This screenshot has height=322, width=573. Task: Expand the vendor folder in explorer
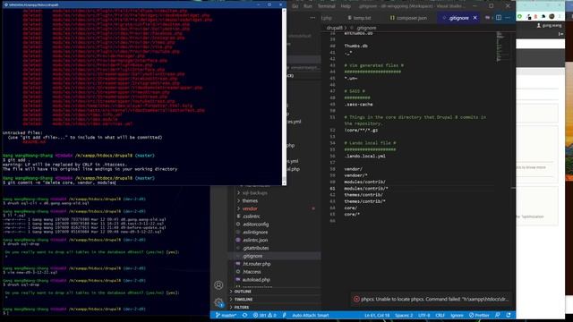pyautogui.click(x=239, y=208)
